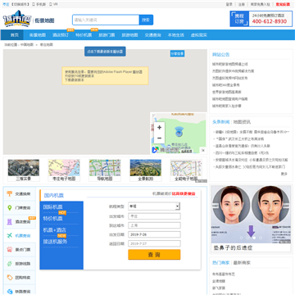Click the 手机版 phone icon in the top bar
295x295 pixels.
pyautogui.click(x=34, y=4)
